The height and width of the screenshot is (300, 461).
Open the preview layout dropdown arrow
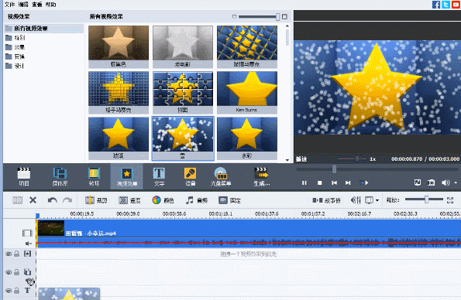click(x=377, y=200)
